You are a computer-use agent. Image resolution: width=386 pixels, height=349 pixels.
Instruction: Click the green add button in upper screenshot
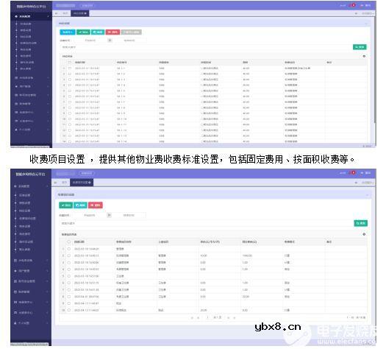pyautogui.click(x=83, y=32)
